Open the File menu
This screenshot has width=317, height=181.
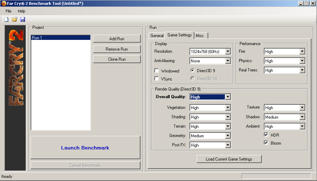(x=8, y=11)
